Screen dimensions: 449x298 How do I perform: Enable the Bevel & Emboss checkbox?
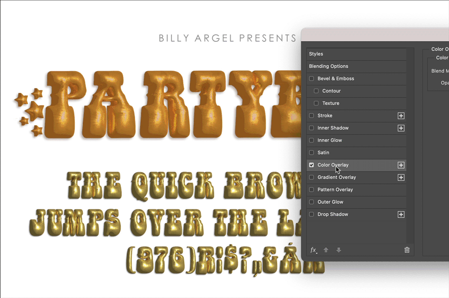[x=311, y=79]
